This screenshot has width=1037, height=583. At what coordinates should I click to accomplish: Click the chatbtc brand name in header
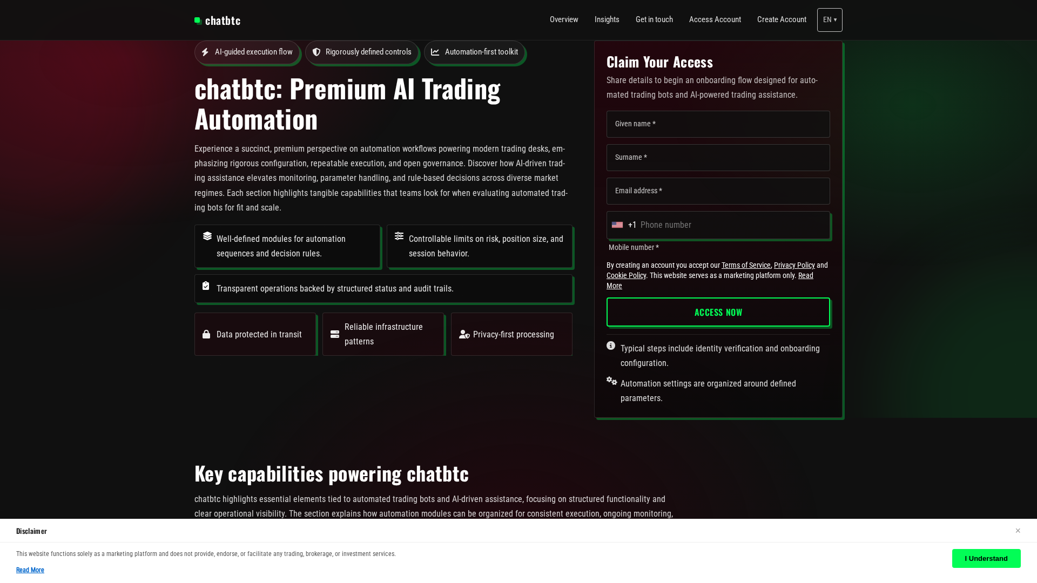(223, 21)
